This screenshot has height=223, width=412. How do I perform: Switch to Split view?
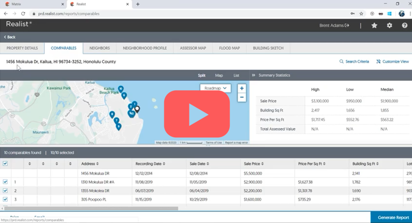[202, 76]
